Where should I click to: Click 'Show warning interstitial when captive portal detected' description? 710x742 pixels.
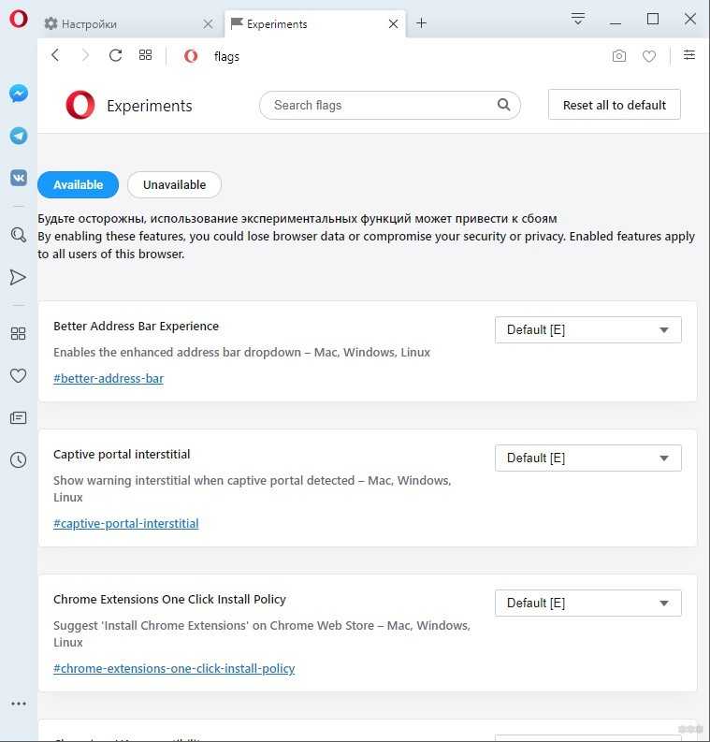pyautogui.click(x=253, y=488)
